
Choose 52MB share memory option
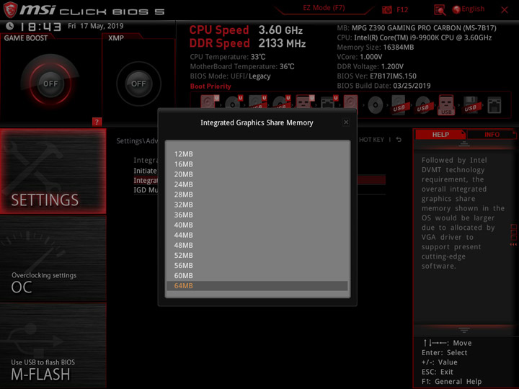pyautogui.click(x=257, y=255)
